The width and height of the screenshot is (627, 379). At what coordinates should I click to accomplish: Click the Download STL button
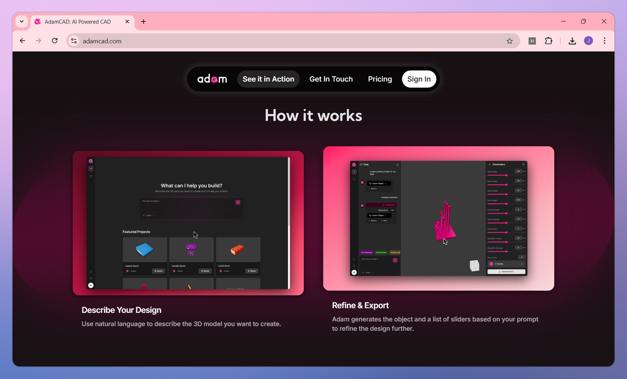pyautogui.click(x=506, y=272)
